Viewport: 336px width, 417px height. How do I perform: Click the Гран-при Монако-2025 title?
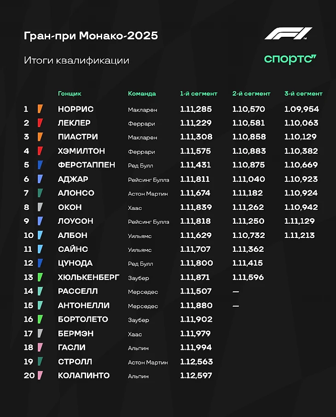click(91, 36)
